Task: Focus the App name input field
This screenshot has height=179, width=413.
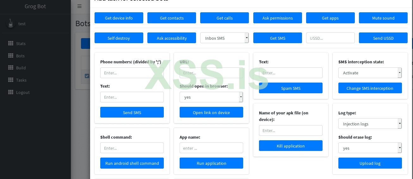Action: 211,148
